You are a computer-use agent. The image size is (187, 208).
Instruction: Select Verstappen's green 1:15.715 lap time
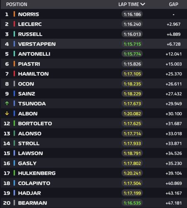(x=132, y=44)
